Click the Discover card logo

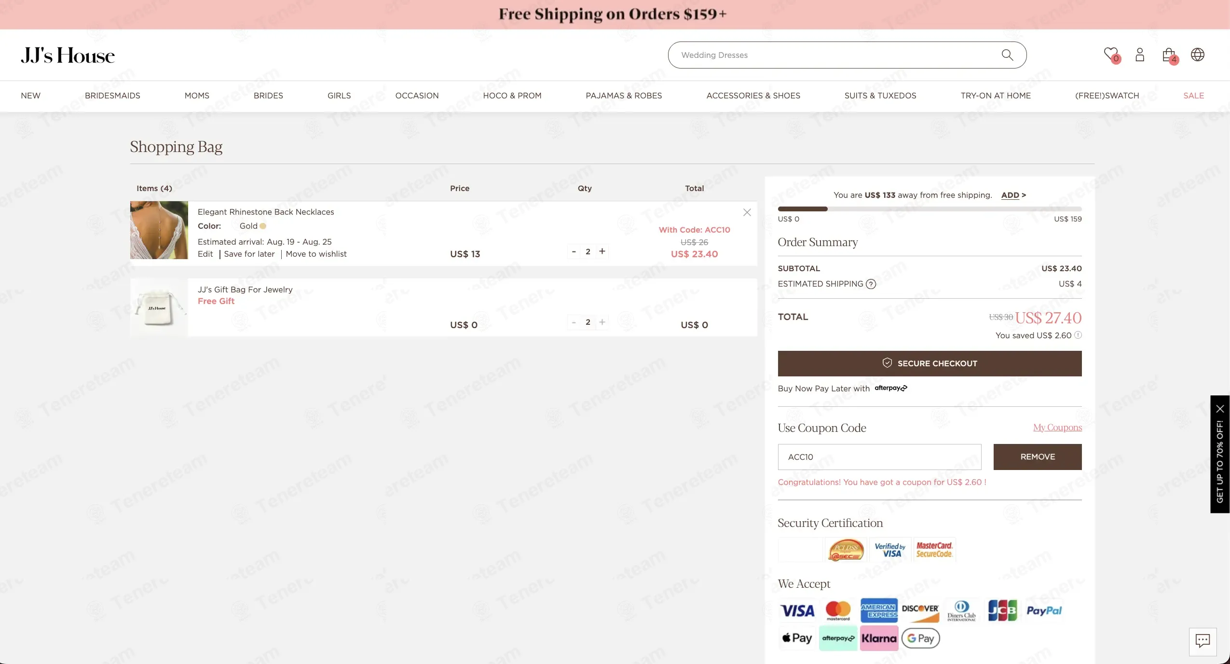coord(920,610)
